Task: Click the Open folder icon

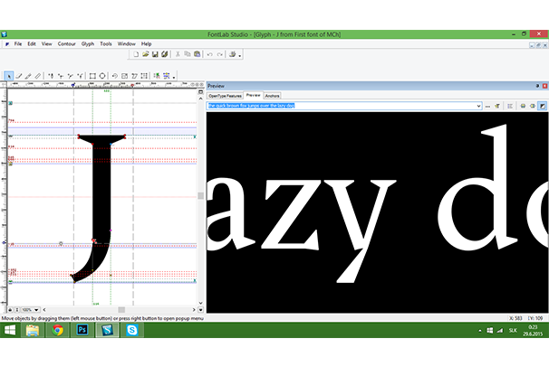Action: click(145, 54)
